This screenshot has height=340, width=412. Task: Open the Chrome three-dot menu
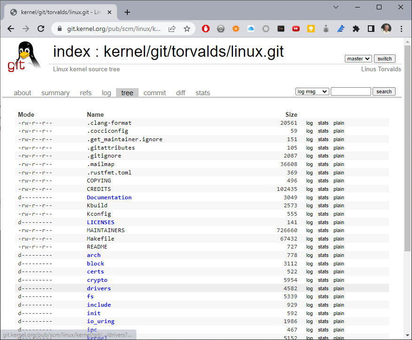click(x=401, y=29)
